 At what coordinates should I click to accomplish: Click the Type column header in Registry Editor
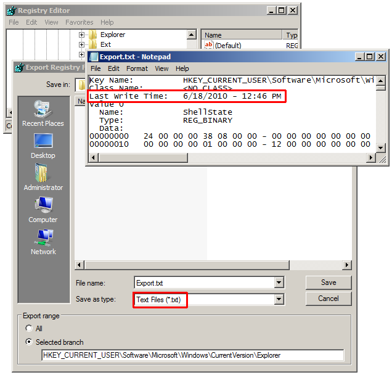click(290, 35)
